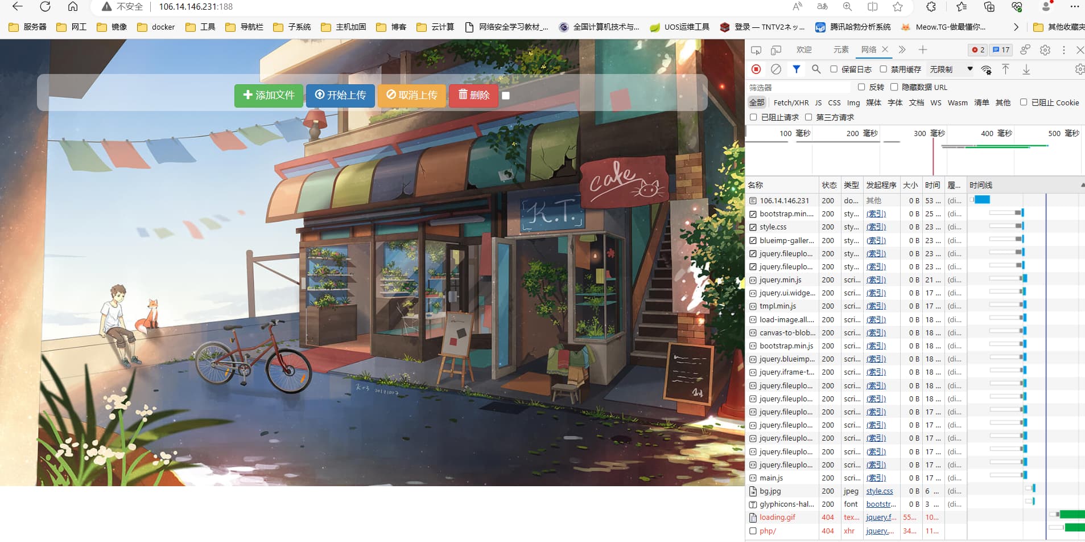Add this page to favorites star
The image size is (1085, 542).
tap(898, 7)
